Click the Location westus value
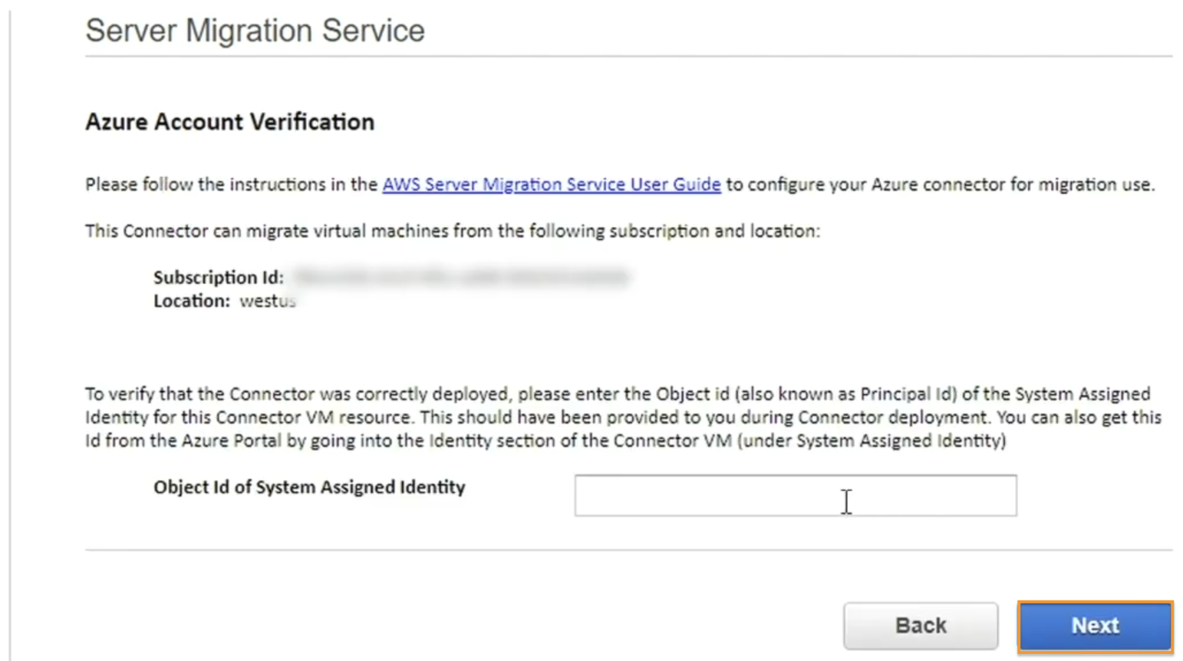This screenshot has height=661, width=1183. coord(268,301)
